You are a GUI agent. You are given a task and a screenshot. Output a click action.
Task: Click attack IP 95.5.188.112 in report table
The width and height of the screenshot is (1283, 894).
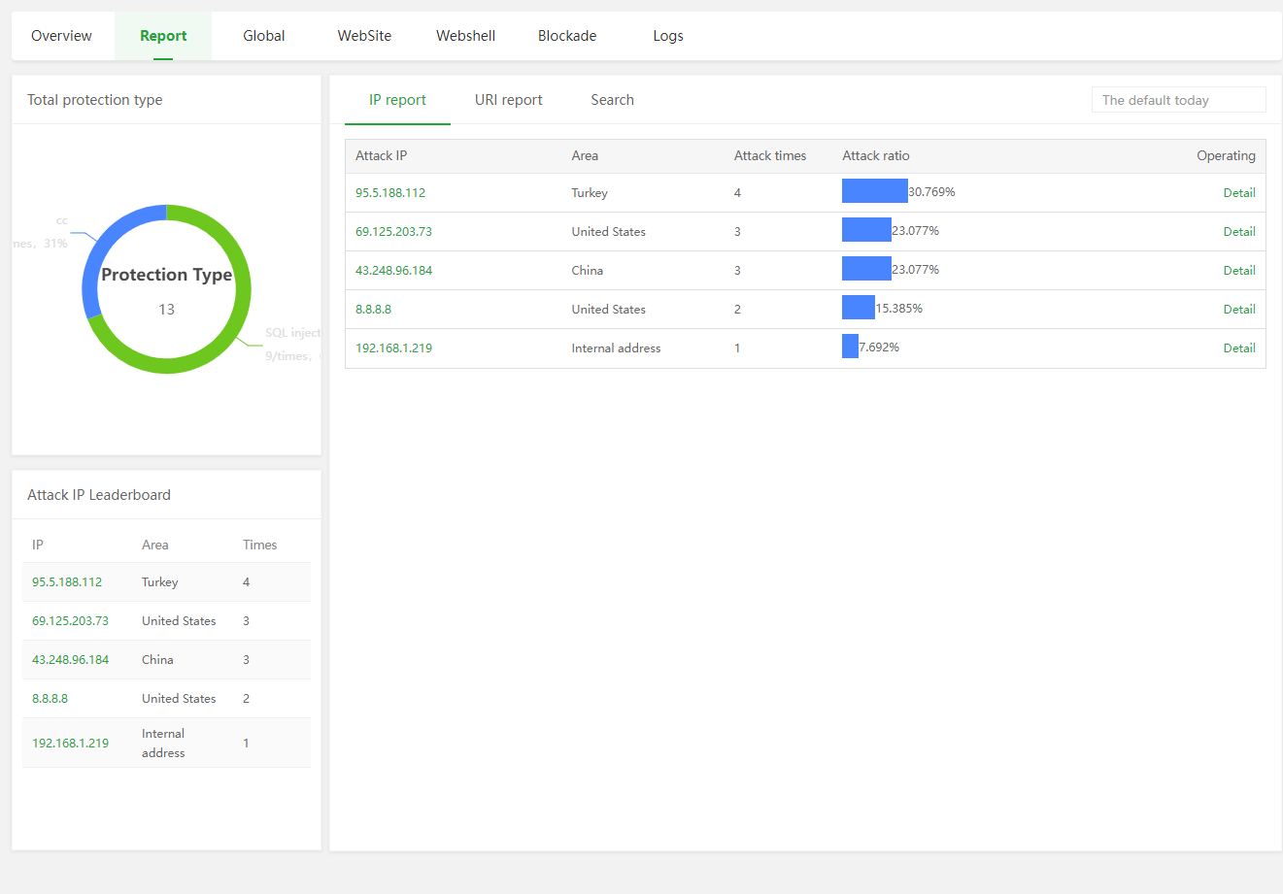[390, 193]
